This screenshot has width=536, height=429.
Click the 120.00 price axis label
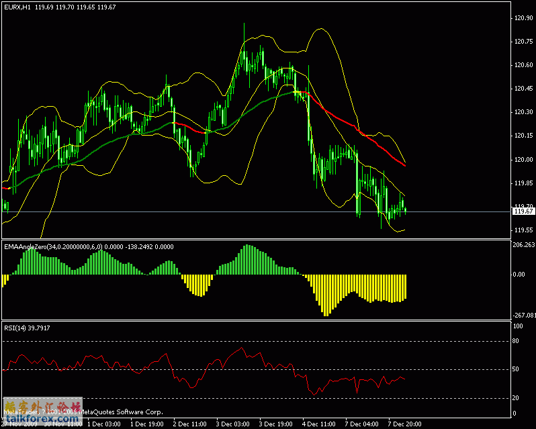pyautogui.click(x=523, y=159)
